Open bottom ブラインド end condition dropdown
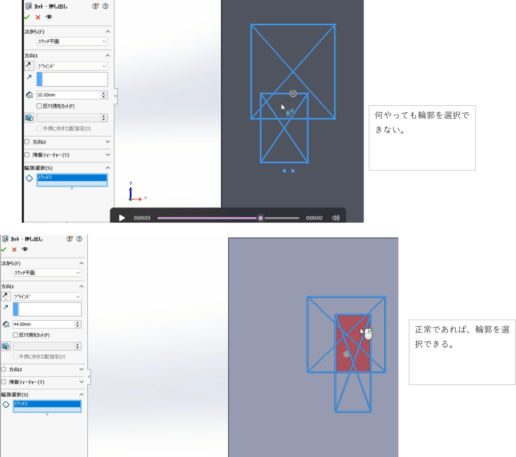 [x=47, y=296]
